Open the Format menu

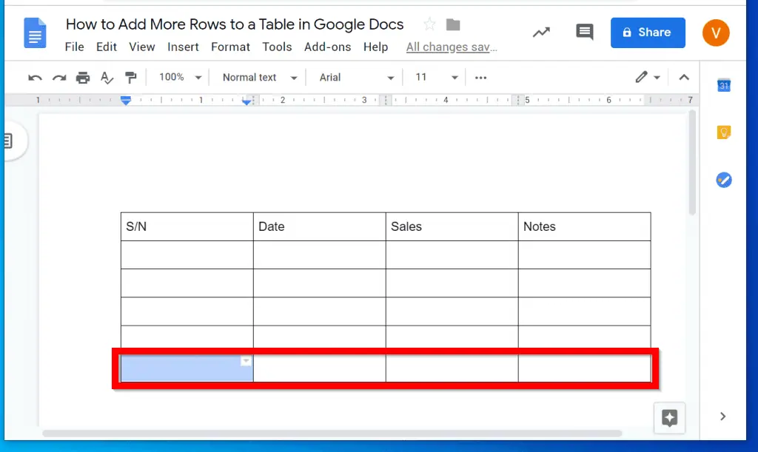click(230, 47)
